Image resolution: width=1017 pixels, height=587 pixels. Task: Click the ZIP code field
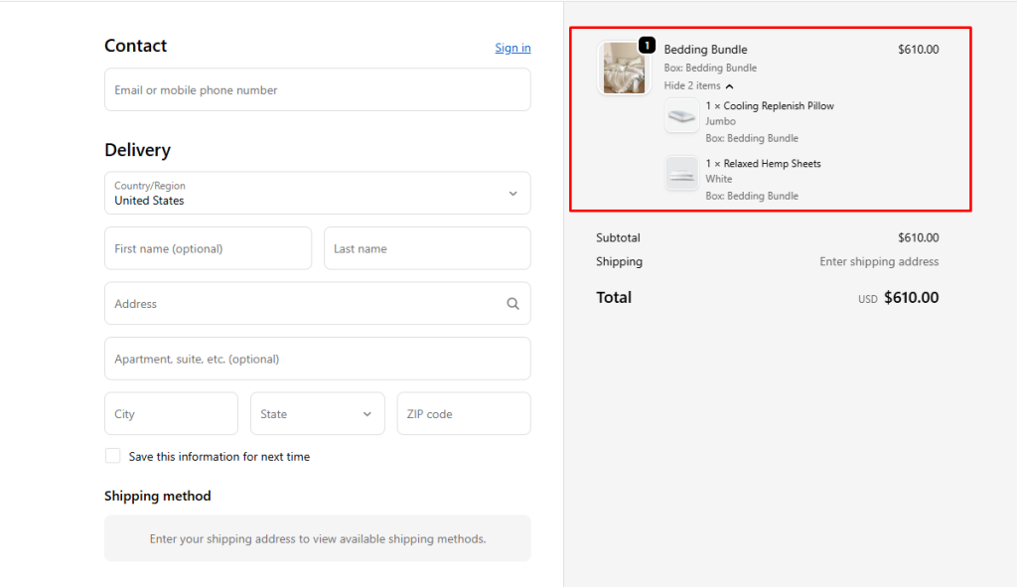464,414
